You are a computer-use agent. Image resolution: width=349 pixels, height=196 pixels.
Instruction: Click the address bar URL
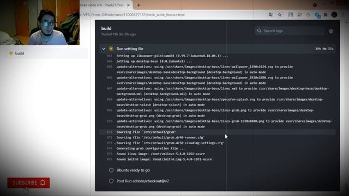[x=133, y=15]
